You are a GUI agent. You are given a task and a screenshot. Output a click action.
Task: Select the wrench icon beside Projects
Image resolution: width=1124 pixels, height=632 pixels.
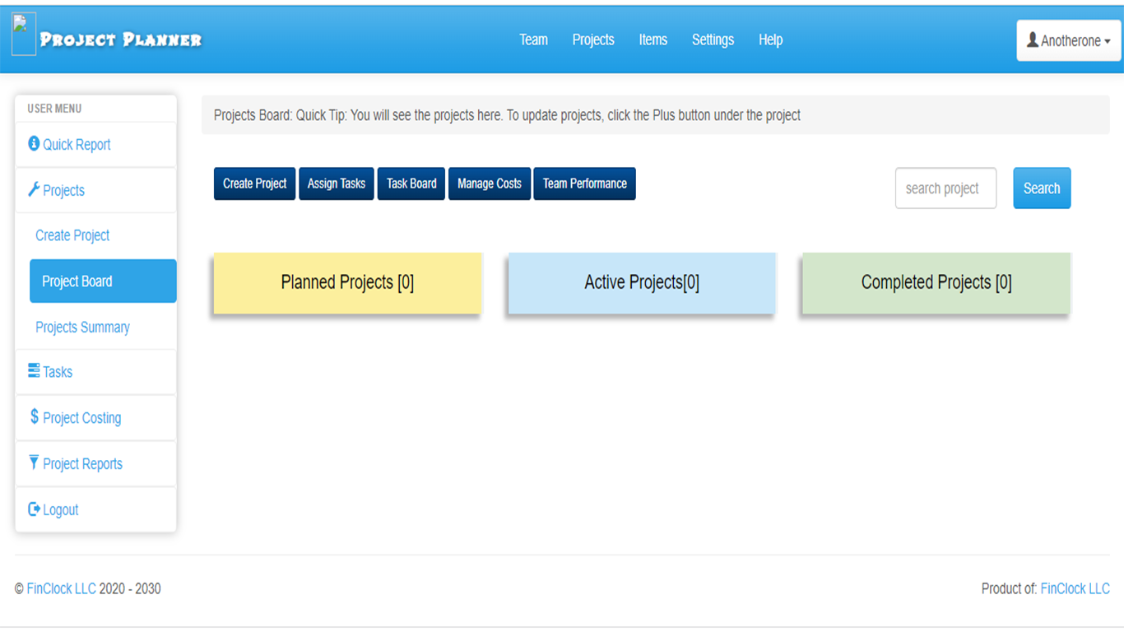(33, 188)
